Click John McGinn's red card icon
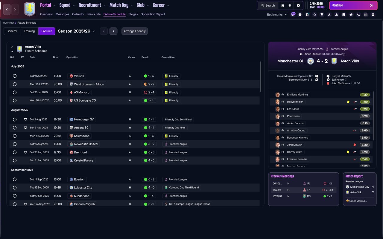This screenshot has height=239, width=383. click(x=355, y=145)
